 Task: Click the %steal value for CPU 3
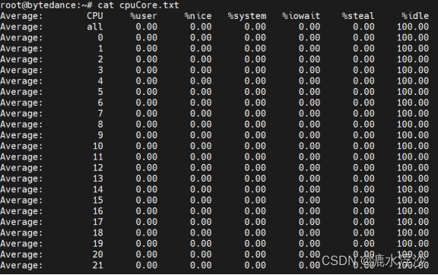coord(363,70)
